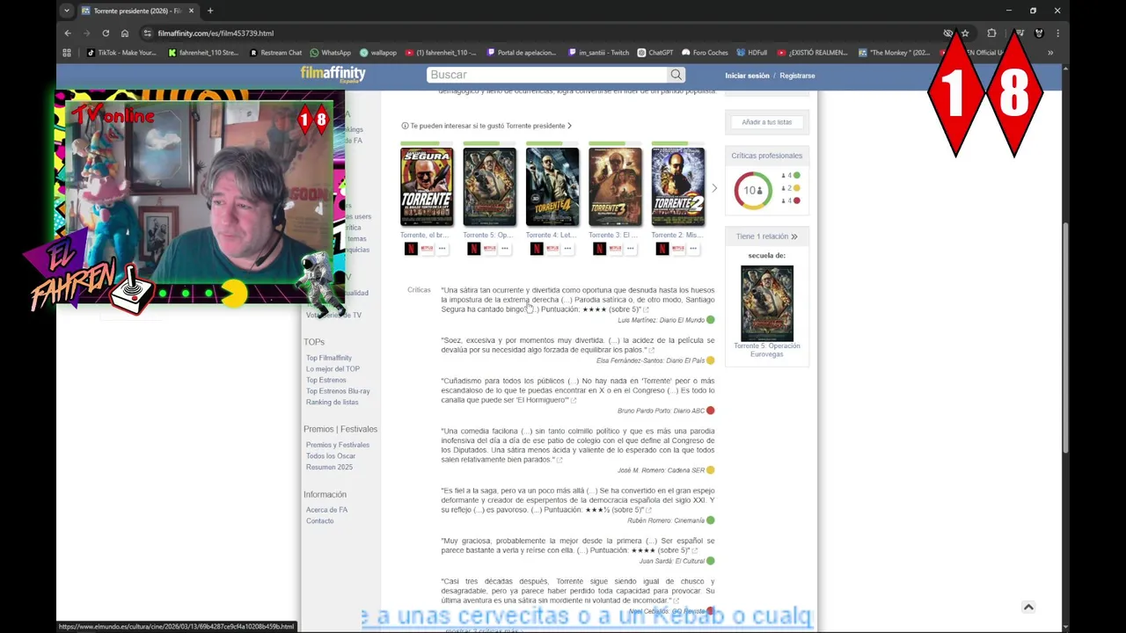Click the red negative reviews dot

797,200
